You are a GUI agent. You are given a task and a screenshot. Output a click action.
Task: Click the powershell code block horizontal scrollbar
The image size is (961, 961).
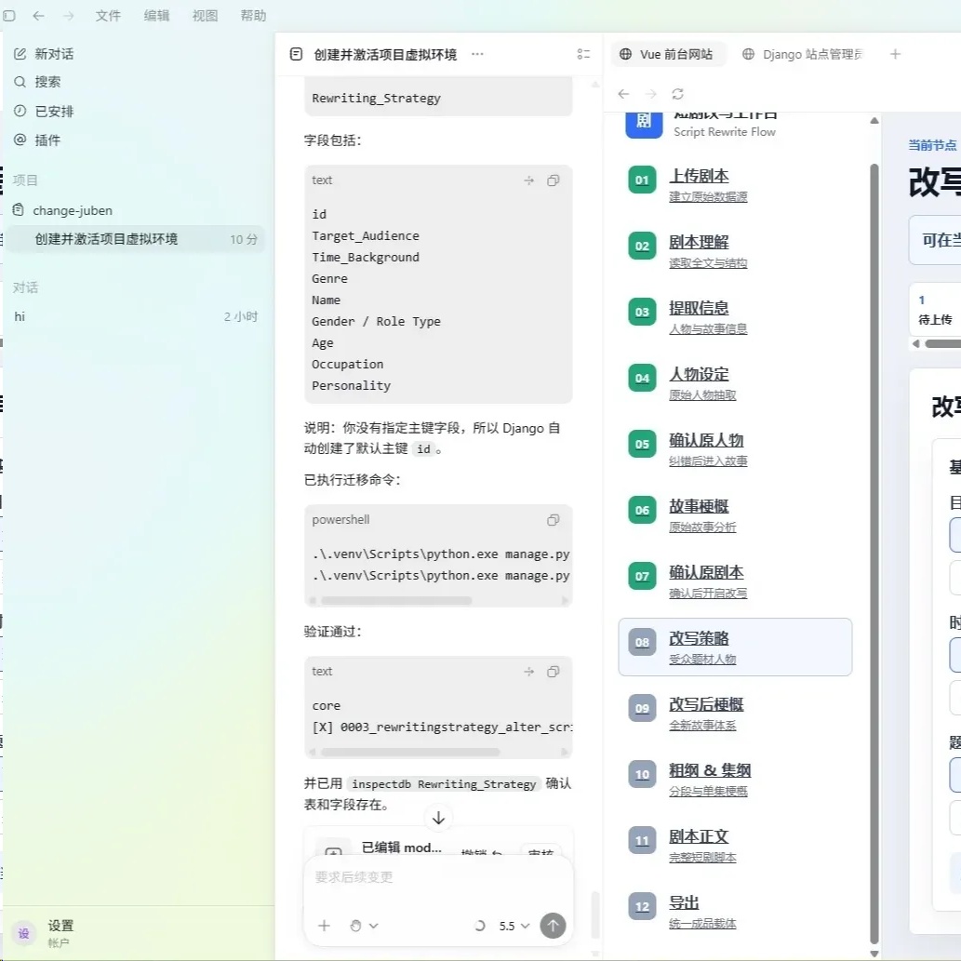396,601
